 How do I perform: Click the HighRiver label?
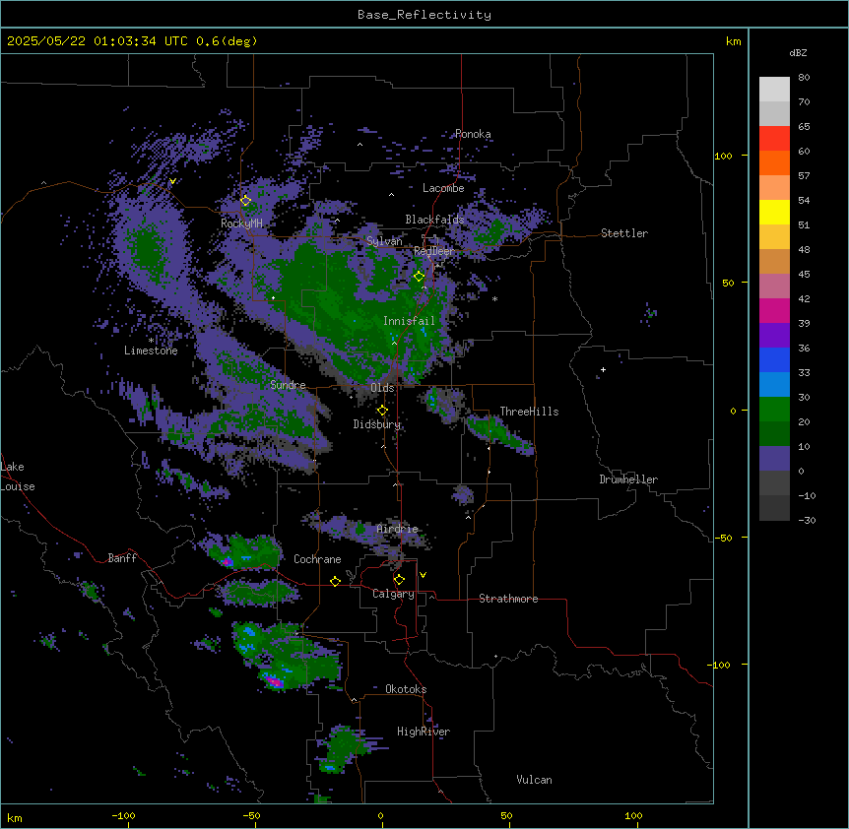[424, 732]
